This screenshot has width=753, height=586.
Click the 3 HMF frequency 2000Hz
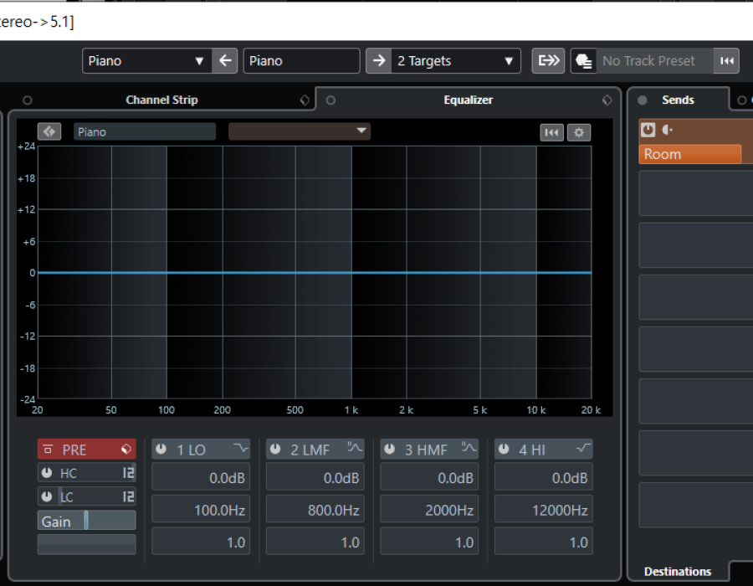[429, 509]
